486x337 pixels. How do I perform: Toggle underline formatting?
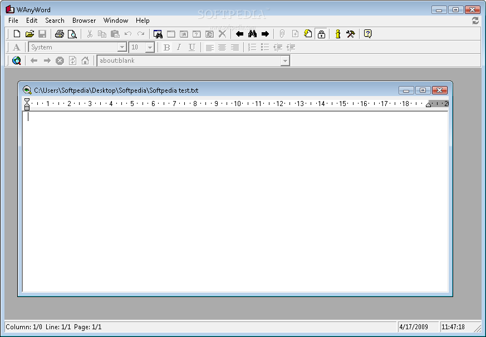(x=192, y=47)
